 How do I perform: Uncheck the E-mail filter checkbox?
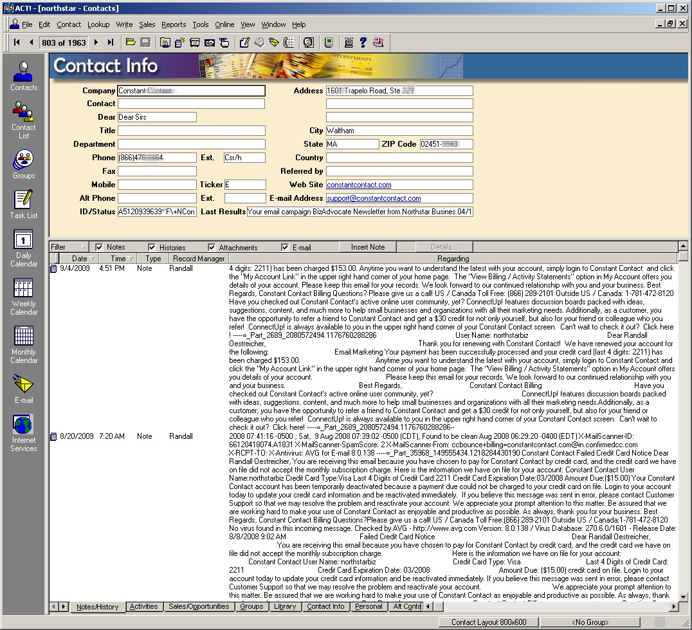285,247
